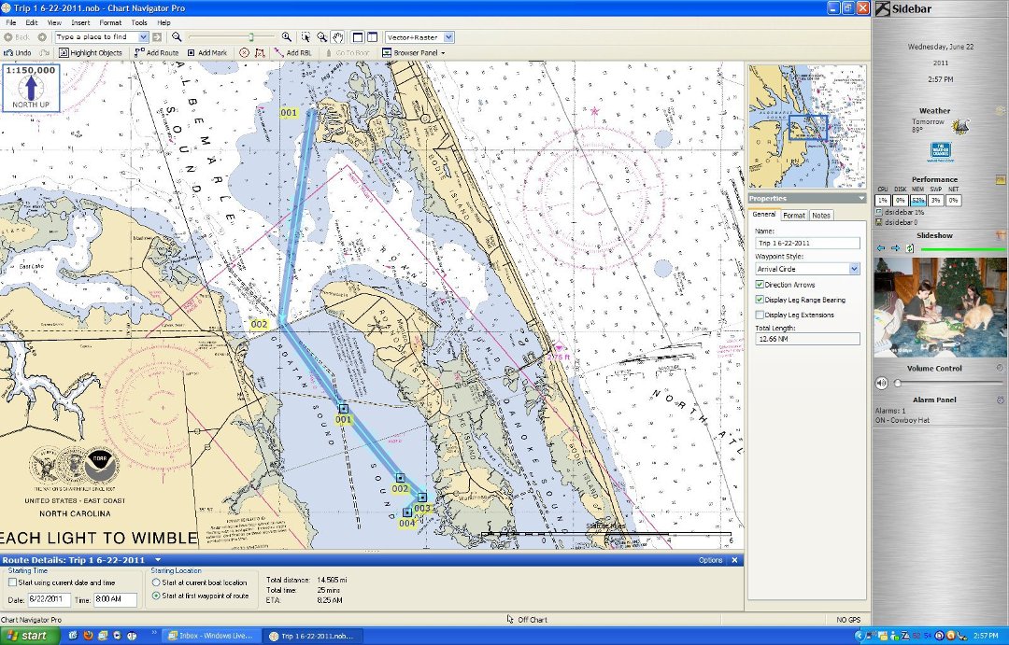Image resolution: width=1009 pixels, height=645 pixels.
Task: Click the Add RBL button
Action: (x=292, y=52)
